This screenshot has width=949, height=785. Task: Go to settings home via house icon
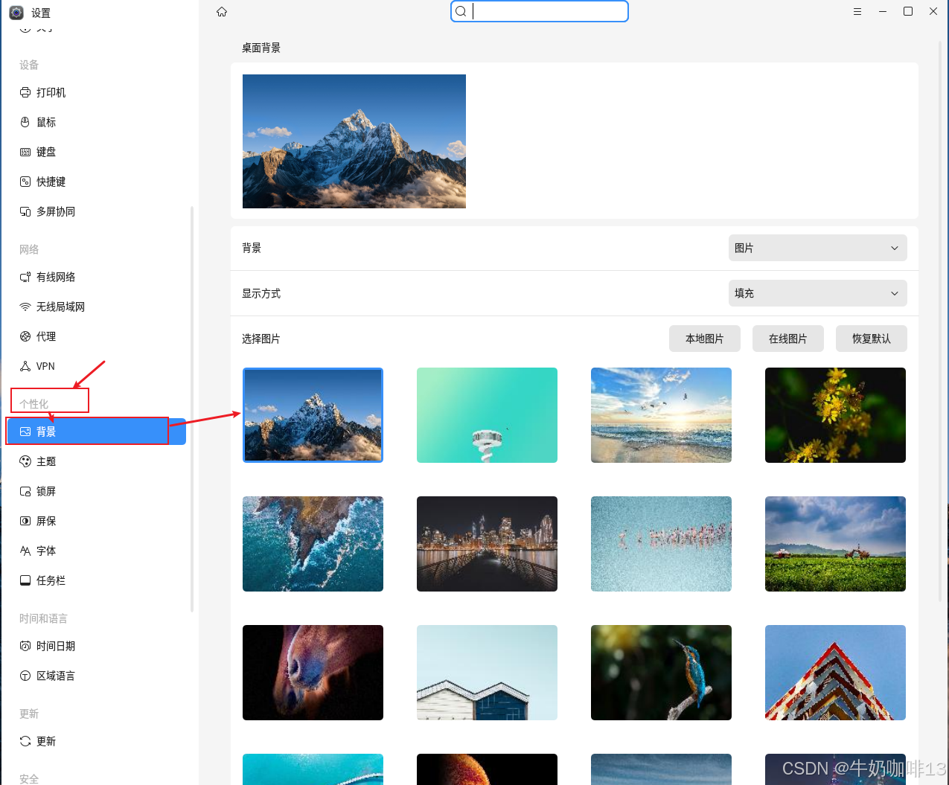coord(222,11)
